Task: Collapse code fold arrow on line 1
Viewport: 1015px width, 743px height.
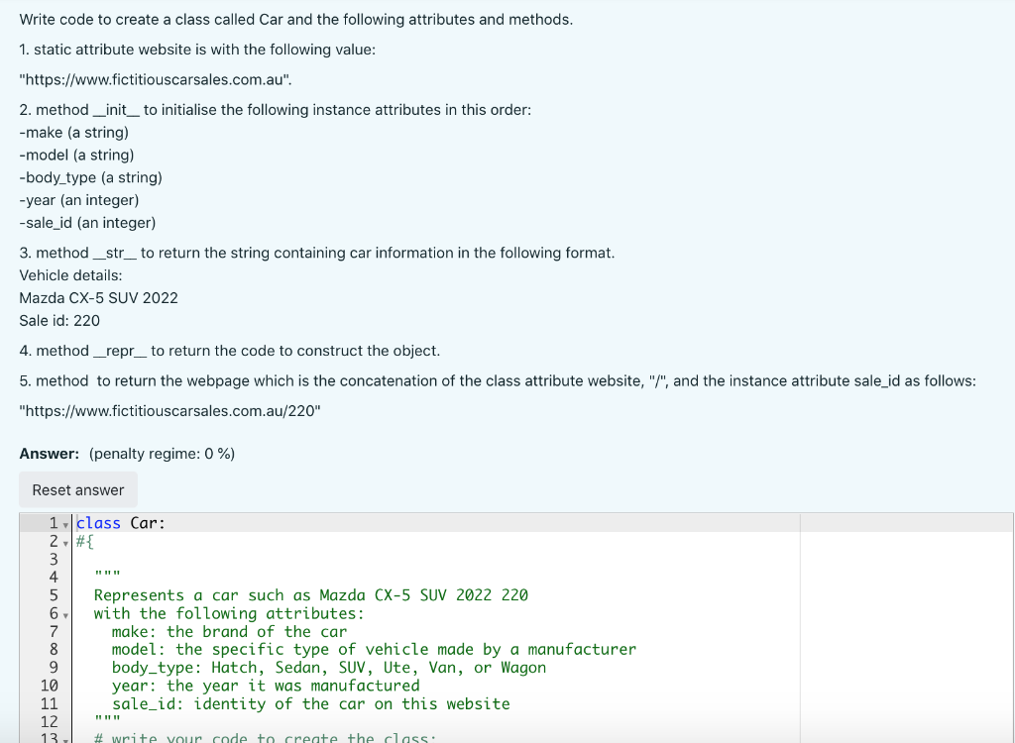Action: pyautogui.click(x=65, y=525)
